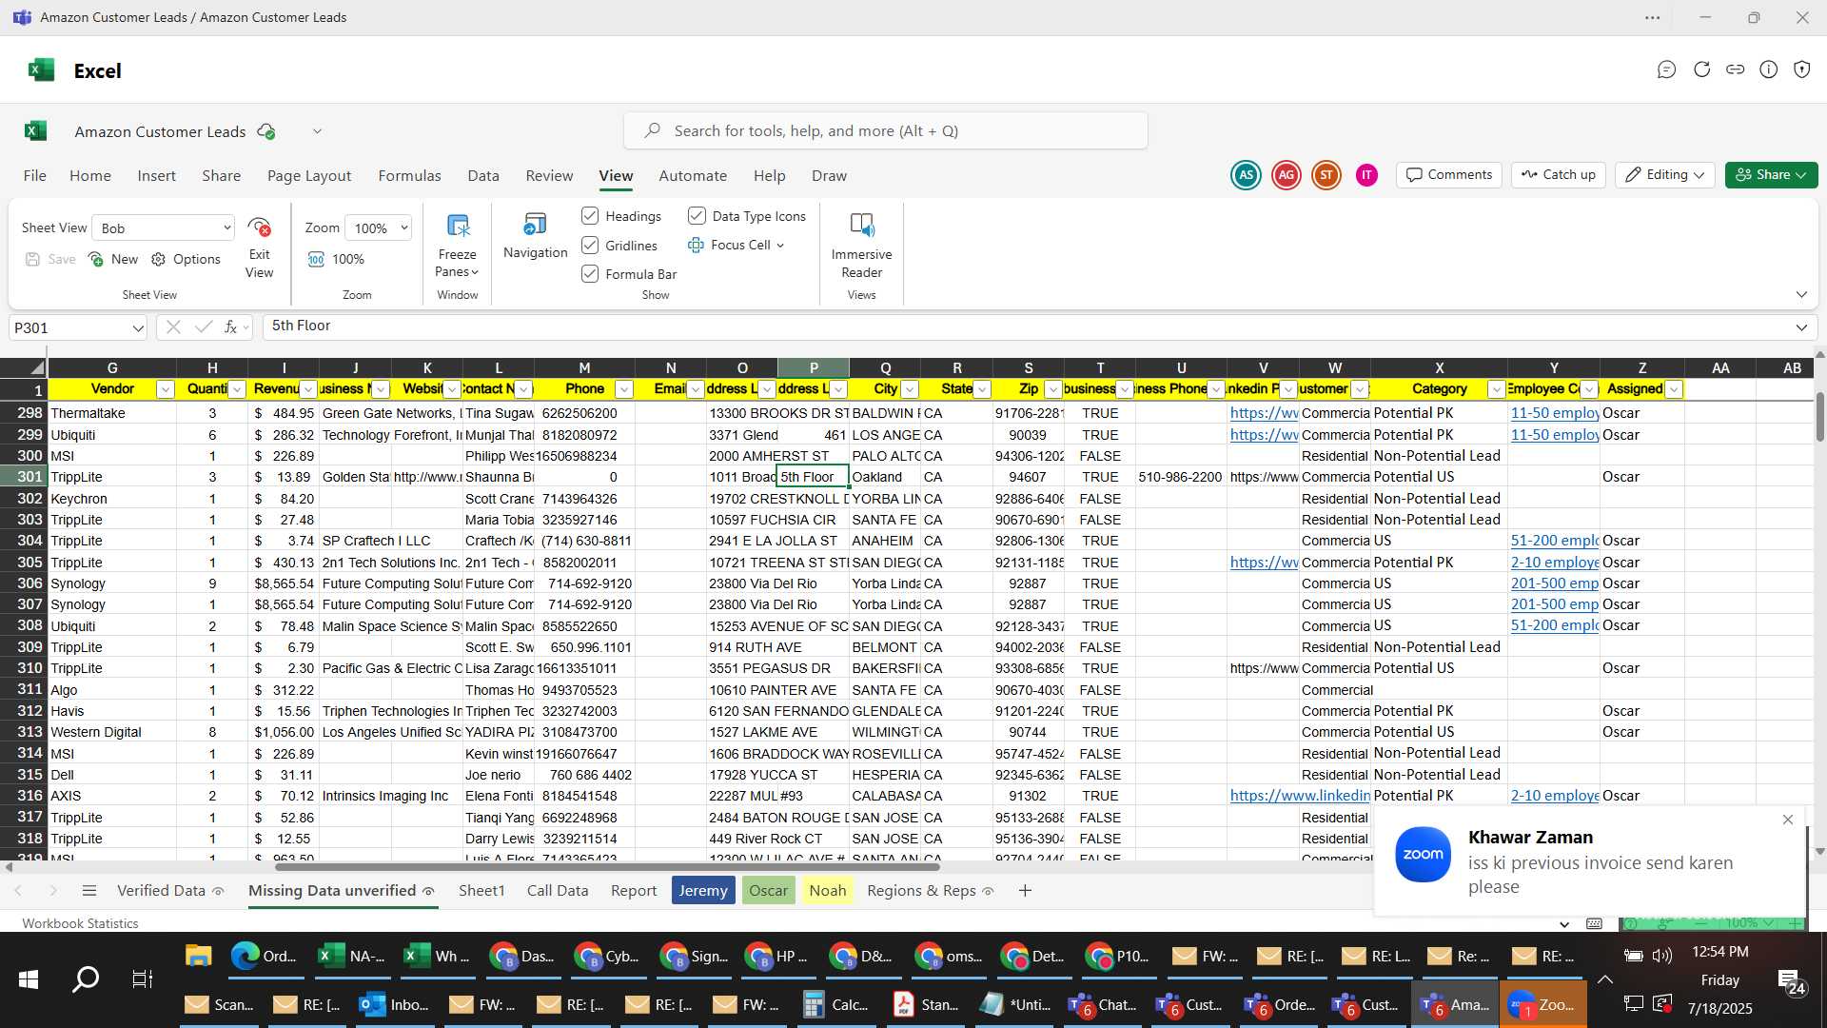The image size is (1827, 1028).
Task: Open Calculator from taskbar
Action: click(835, 1004)
